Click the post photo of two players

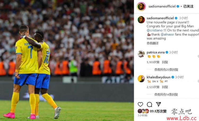[67, 60]
